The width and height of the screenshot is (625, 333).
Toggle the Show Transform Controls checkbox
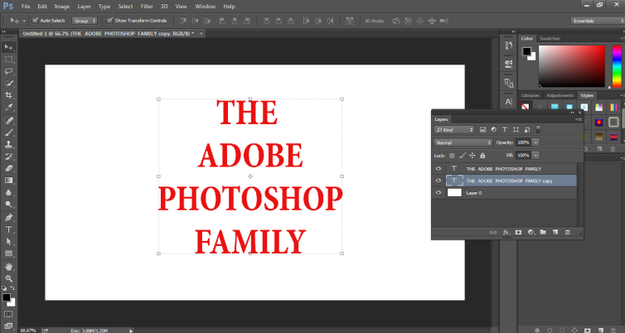[x=109, y=21]
